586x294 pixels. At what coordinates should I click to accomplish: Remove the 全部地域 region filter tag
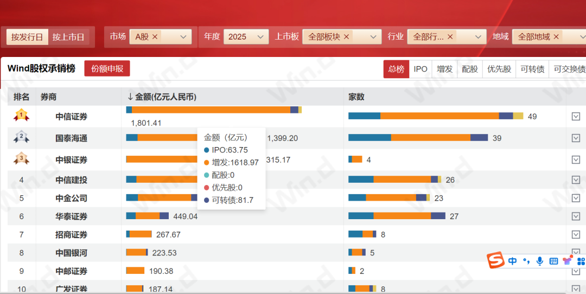pyautogui.click(x=556, y=36)
